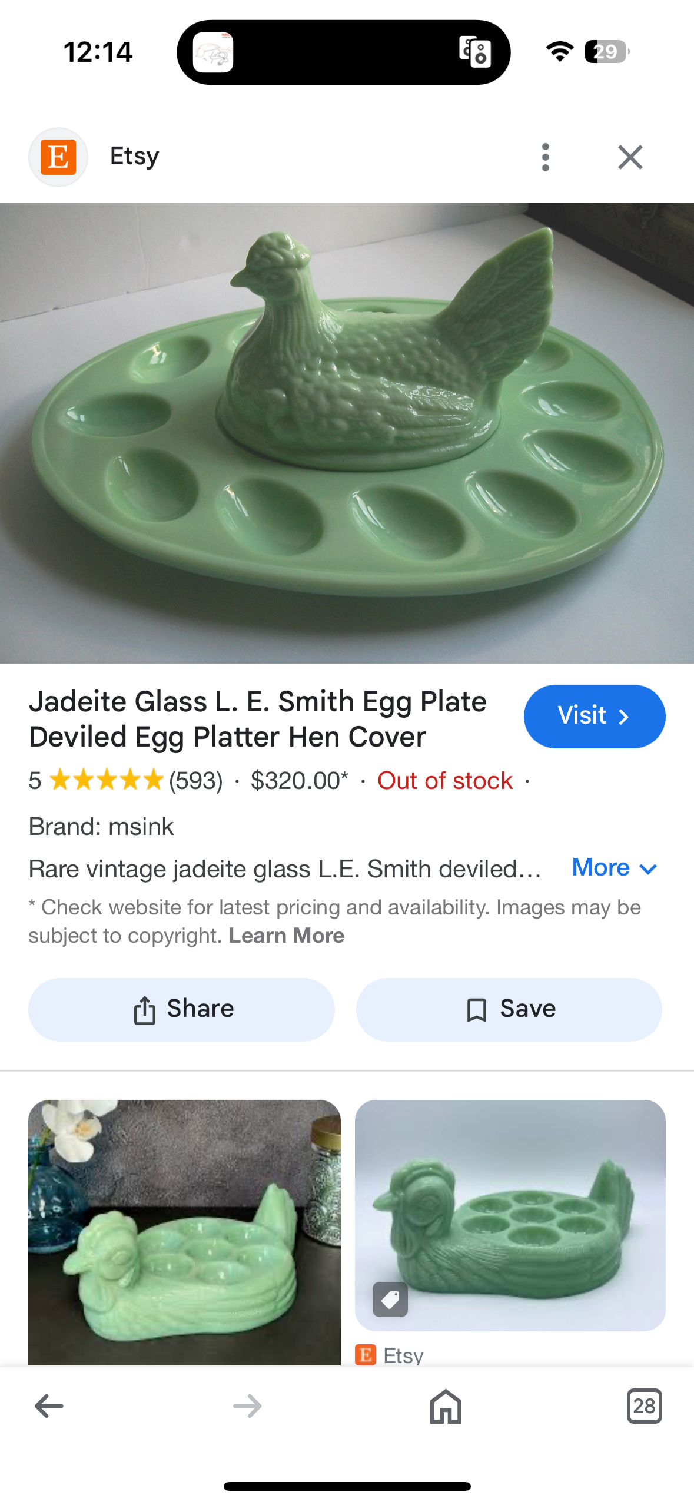Open the Learn More link
Screen dimensions: 694x1505
(287, 936)
